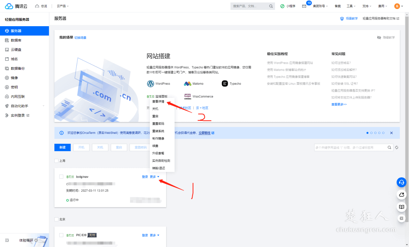Open customer support headset floating button
Image resolution: width=409 pixels, height=247 pixels.
pyautogui.click(x=401, y=182)
